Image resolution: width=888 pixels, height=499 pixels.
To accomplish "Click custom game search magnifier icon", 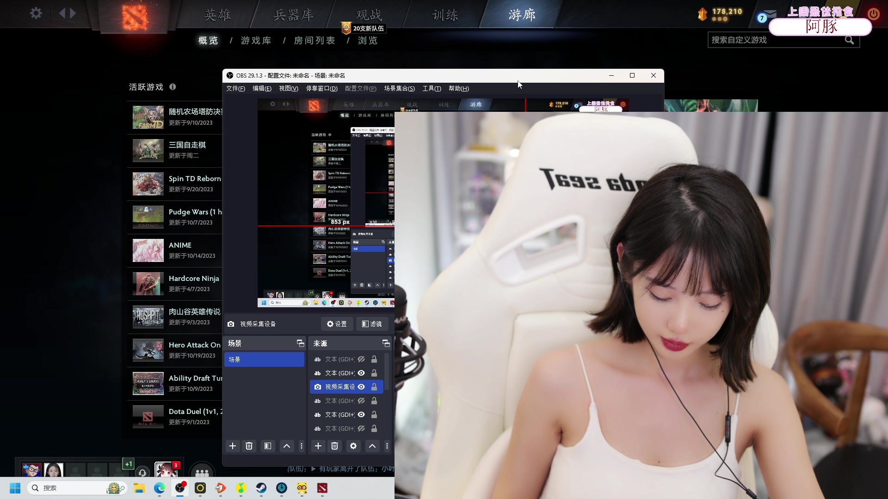I will coord(849,40).
